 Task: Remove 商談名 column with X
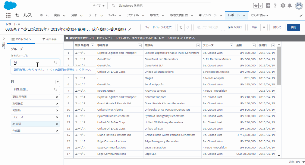click(57, 110)
